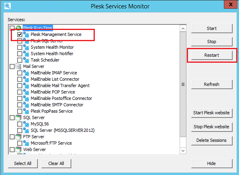The width and height of the screenshot is (239, 175).
Task: Click the MailEnable IMAP Service icon
Action: point(26,73)
